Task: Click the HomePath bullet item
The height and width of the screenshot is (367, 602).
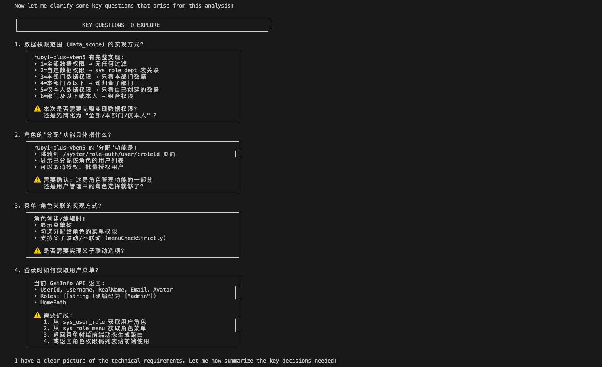Action: 53,302
